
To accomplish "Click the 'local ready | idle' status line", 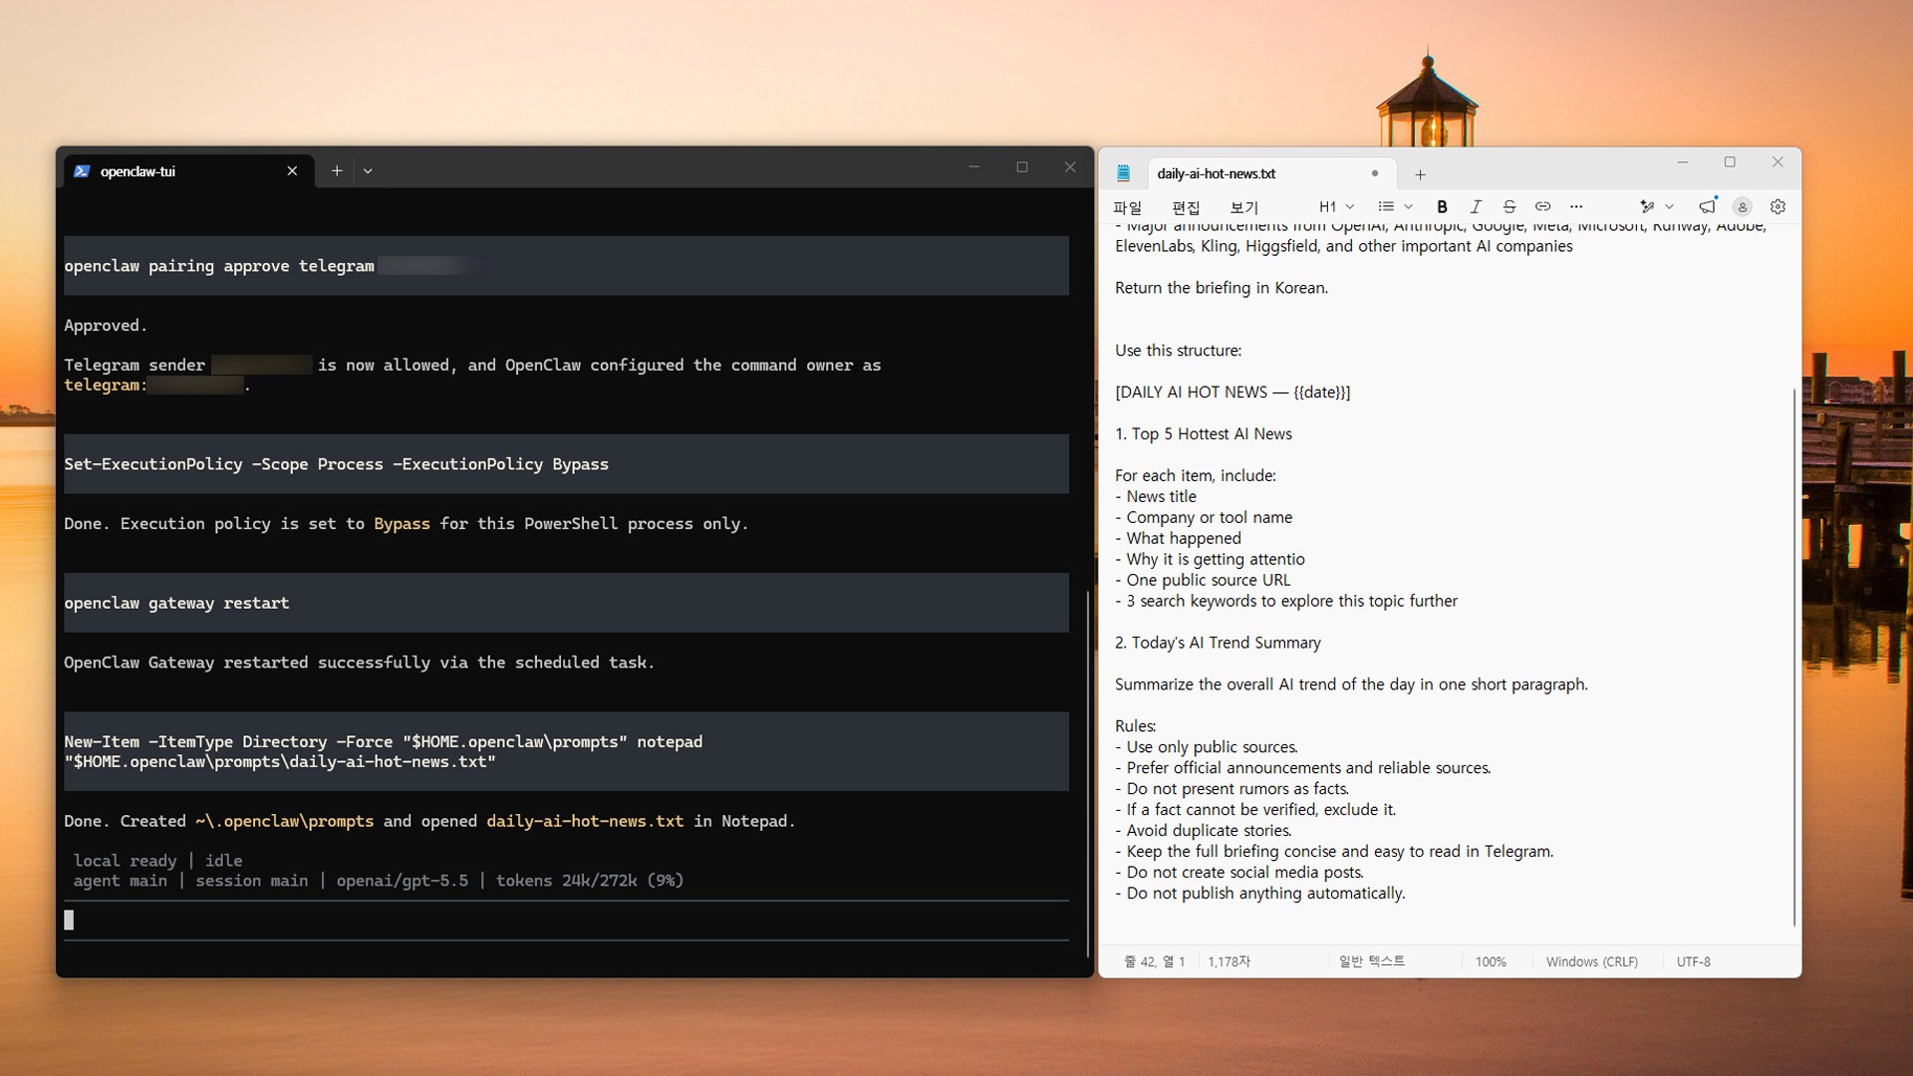I will point(157,861).
